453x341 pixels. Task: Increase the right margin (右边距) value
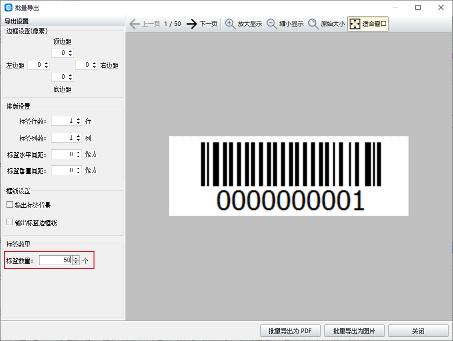(x=94, y=63)
